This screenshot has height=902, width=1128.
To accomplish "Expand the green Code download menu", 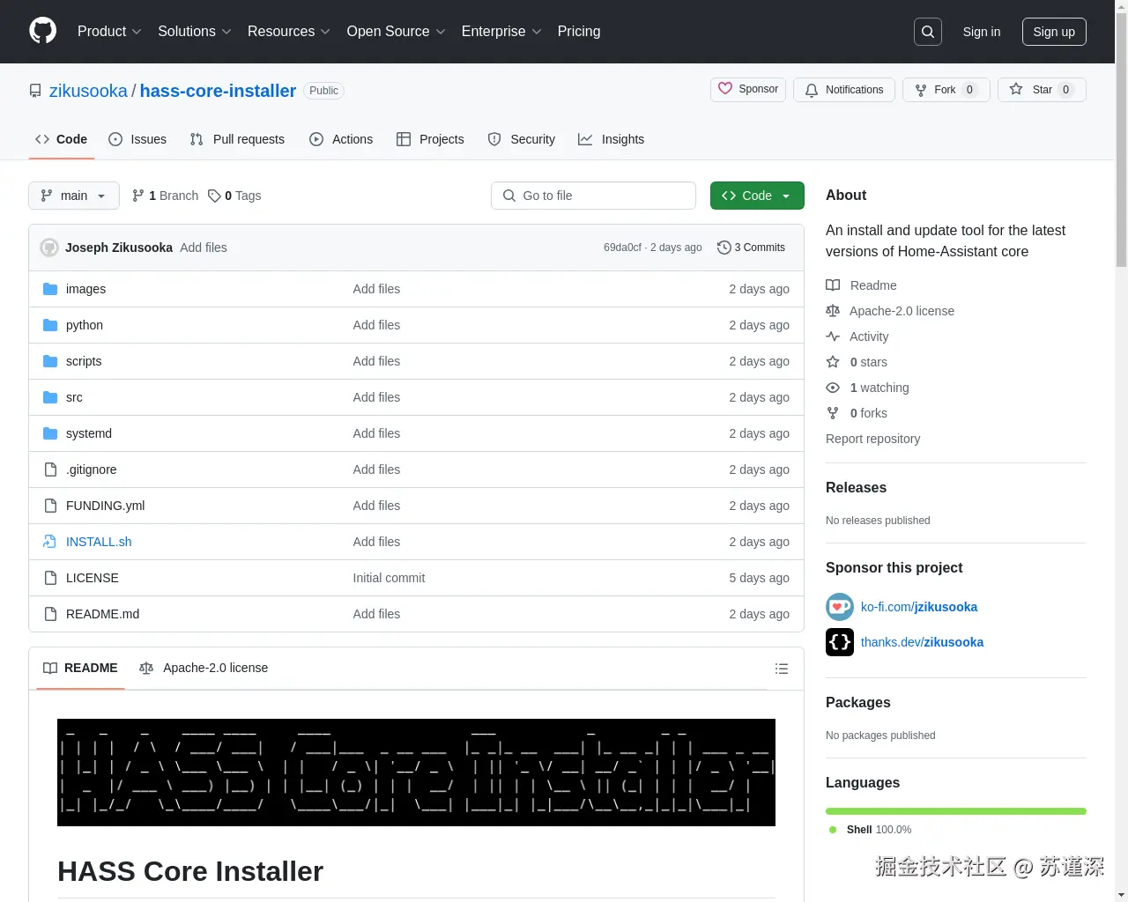I will click(756, 196).
